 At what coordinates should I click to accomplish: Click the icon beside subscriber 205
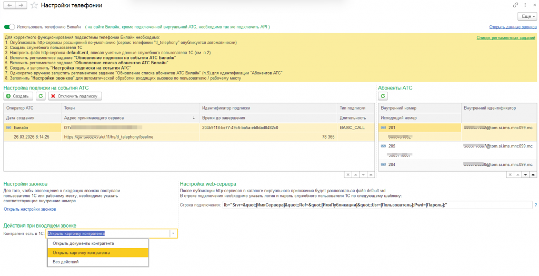coord(383,146)
